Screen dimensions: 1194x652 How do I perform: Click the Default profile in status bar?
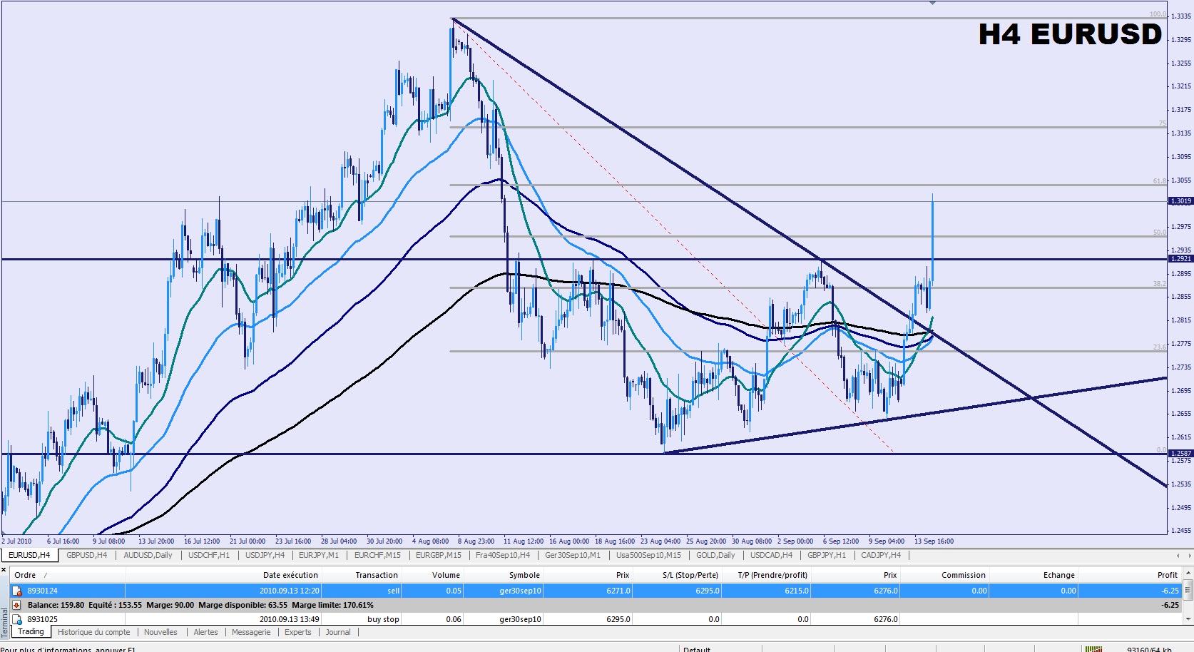(x=697, y=649)
